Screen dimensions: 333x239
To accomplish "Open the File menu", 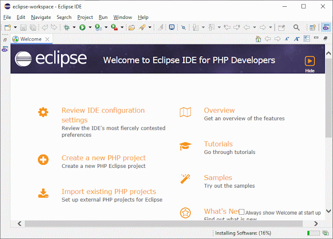I will click(7, 17).
